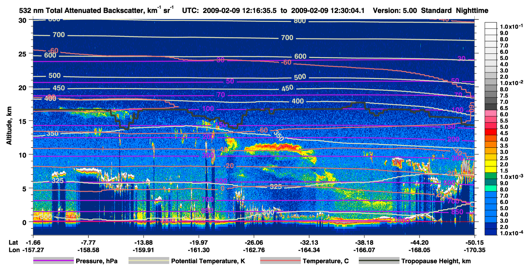Click the 'Tropopause Height, km' legend label
Viewport: 527px width, 270px height.
pos(436,261)
